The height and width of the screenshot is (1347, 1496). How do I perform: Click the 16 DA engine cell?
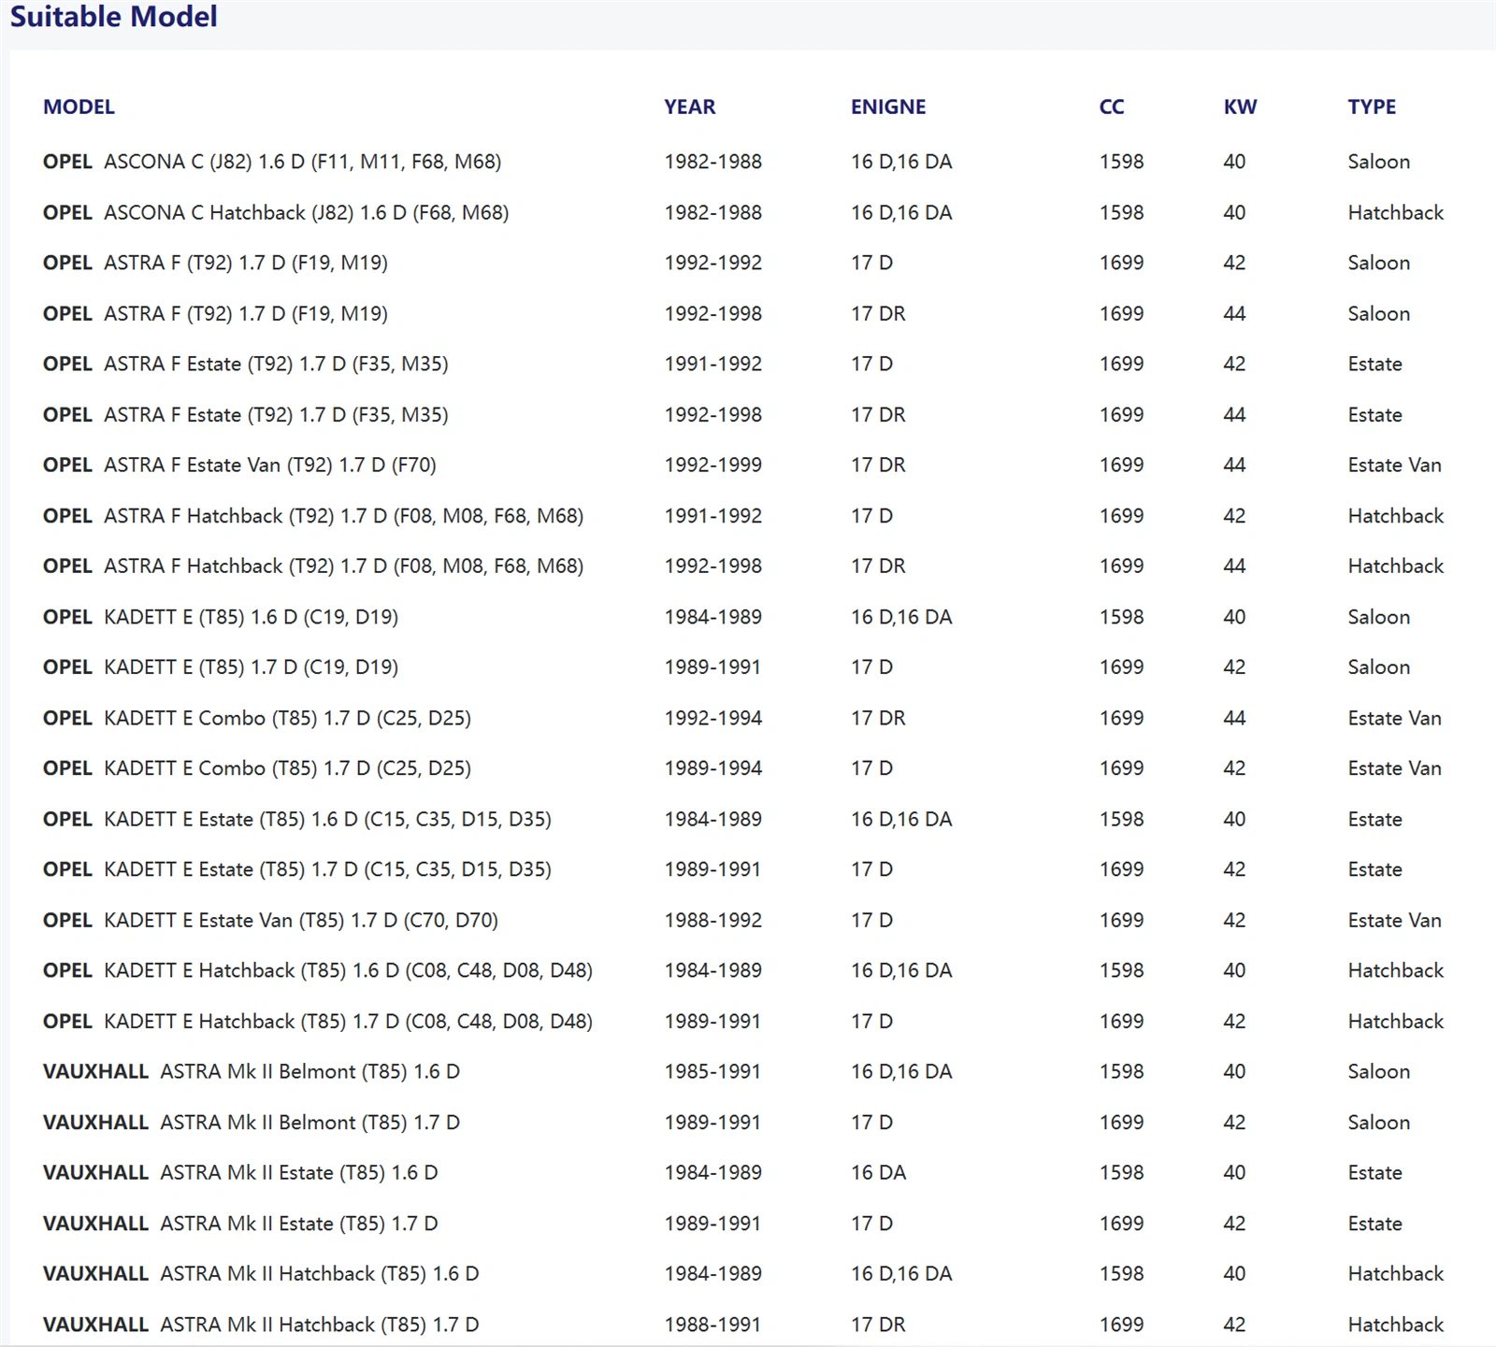[878, 1172]
